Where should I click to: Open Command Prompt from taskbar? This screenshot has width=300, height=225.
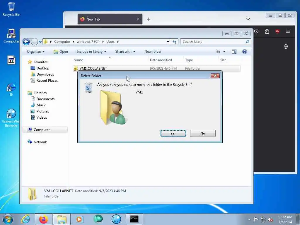pyautogui.click(x=134, y=219)
